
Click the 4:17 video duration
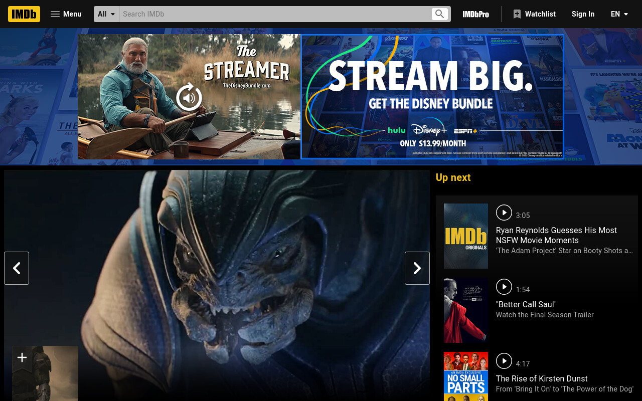tap(523, 364)
